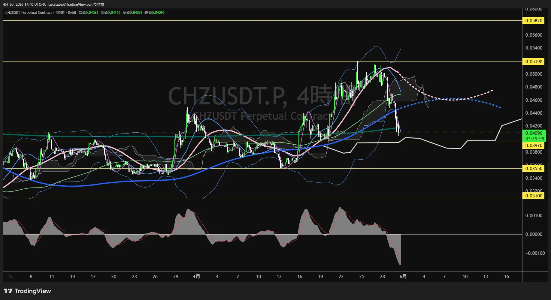Click the 4時間 timeframe text in header
The height and width of the screenshot is (300, 551).
(x=60, y=13)
